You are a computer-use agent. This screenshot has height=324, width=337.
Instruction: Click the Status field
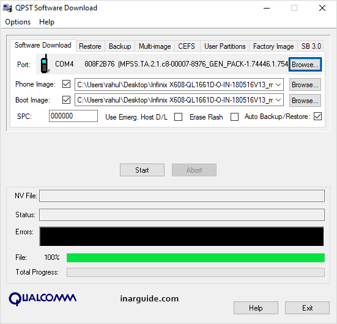[182, 215]
